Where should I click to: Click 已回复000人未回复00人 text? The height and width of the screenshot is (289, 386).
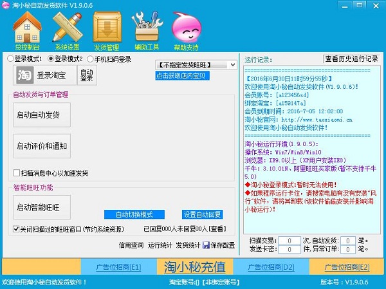pos(176,229)
